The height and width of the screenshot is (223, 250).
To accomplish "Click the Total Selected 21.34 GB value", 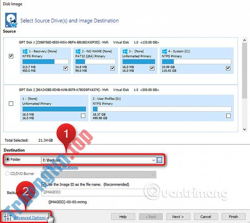I will pyautogui.click(x=46, y=140).
